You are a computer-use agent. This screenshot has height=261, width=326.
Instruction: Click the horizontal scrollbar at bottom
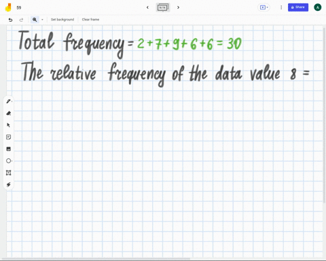pos(96,259)
